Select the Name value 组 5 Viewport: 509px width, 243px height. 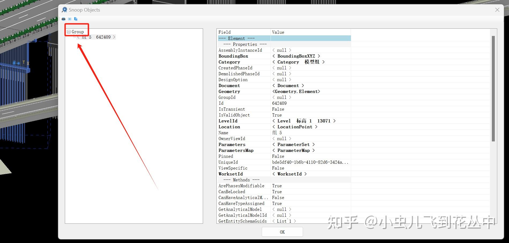click(277, 133)
